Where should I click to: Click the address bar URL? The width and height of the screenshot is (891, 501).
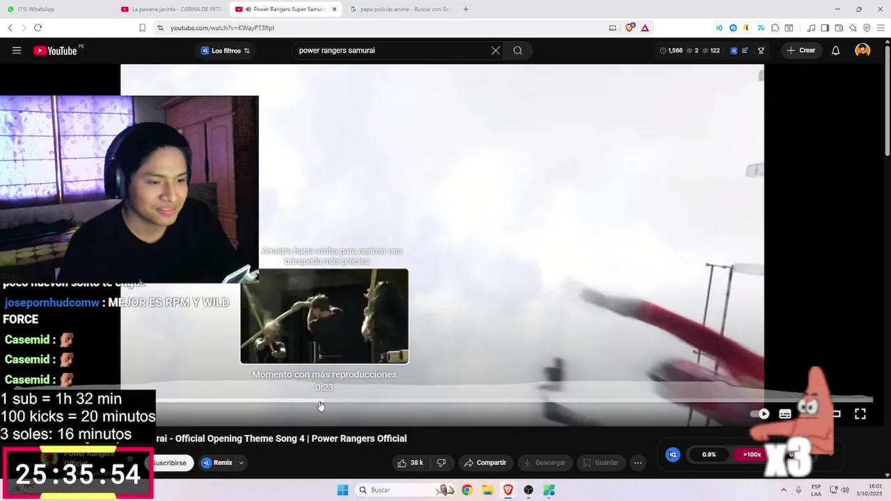pos(223,28)
